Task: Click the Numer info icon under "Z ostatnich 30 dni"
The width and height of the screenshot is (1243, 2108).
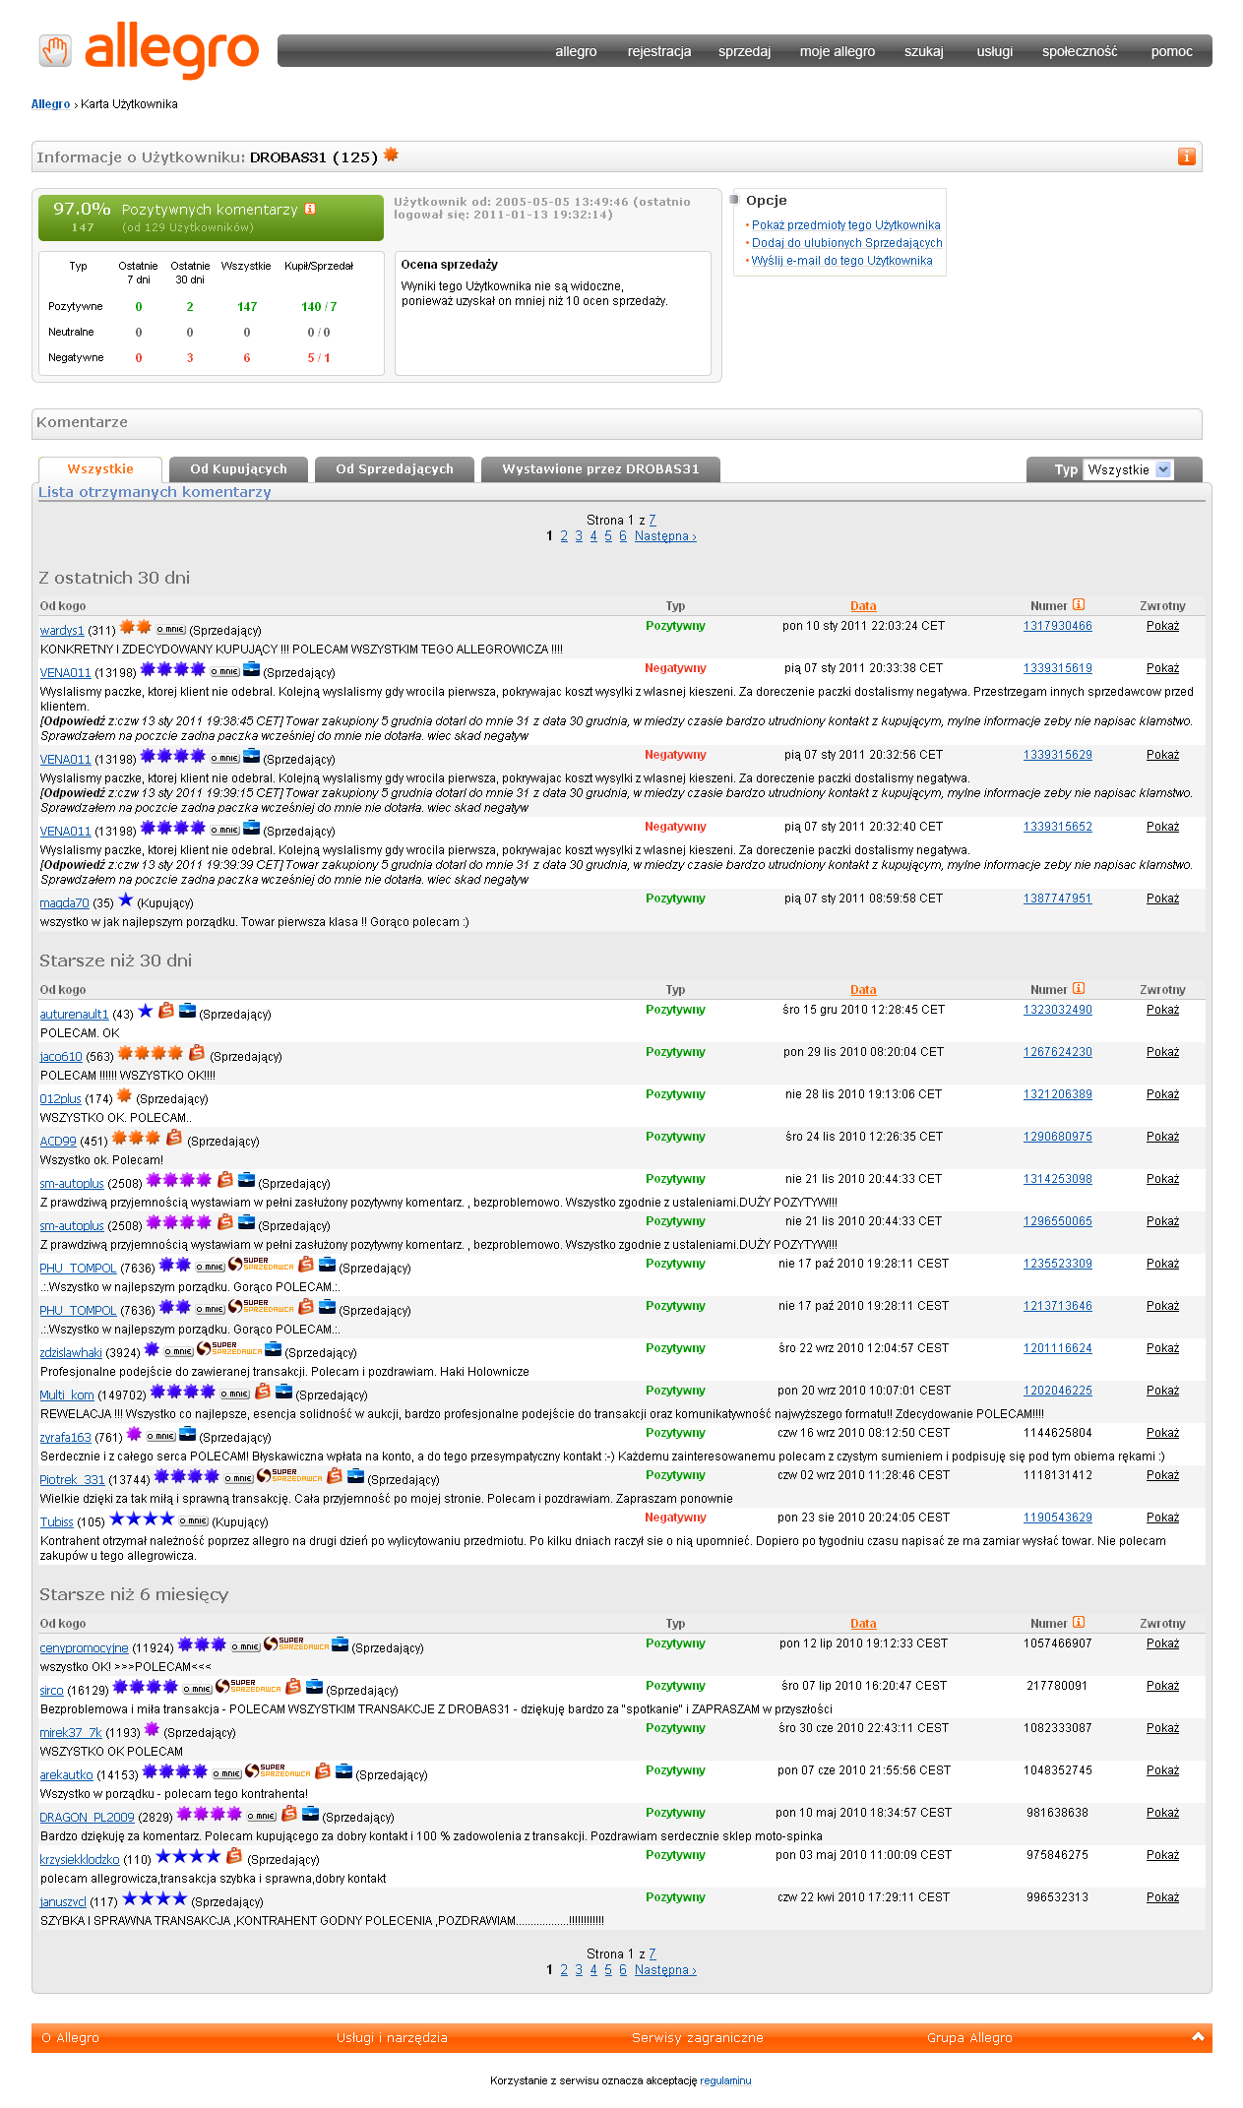Action: 1079,604
